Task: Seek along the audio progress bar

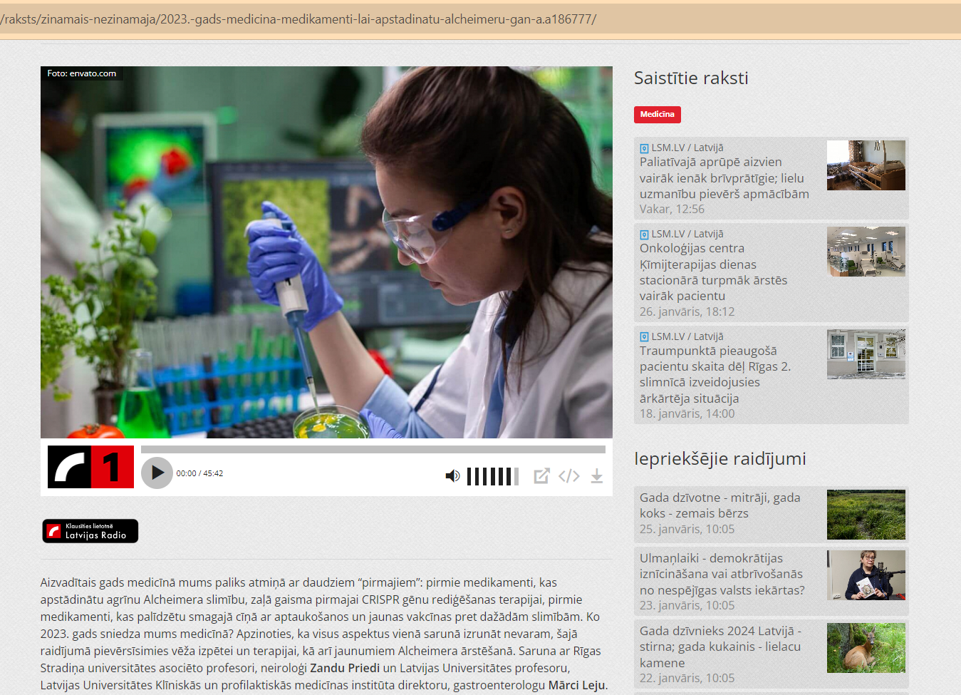Action: pos(373,450)
